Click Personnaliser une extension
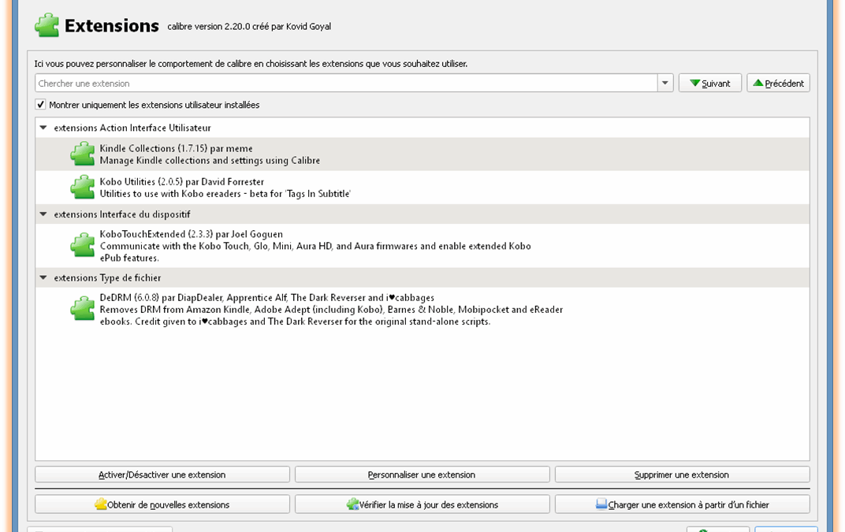Screen dimensions: 845x532 pyautogui.click(x=422, y=474)
